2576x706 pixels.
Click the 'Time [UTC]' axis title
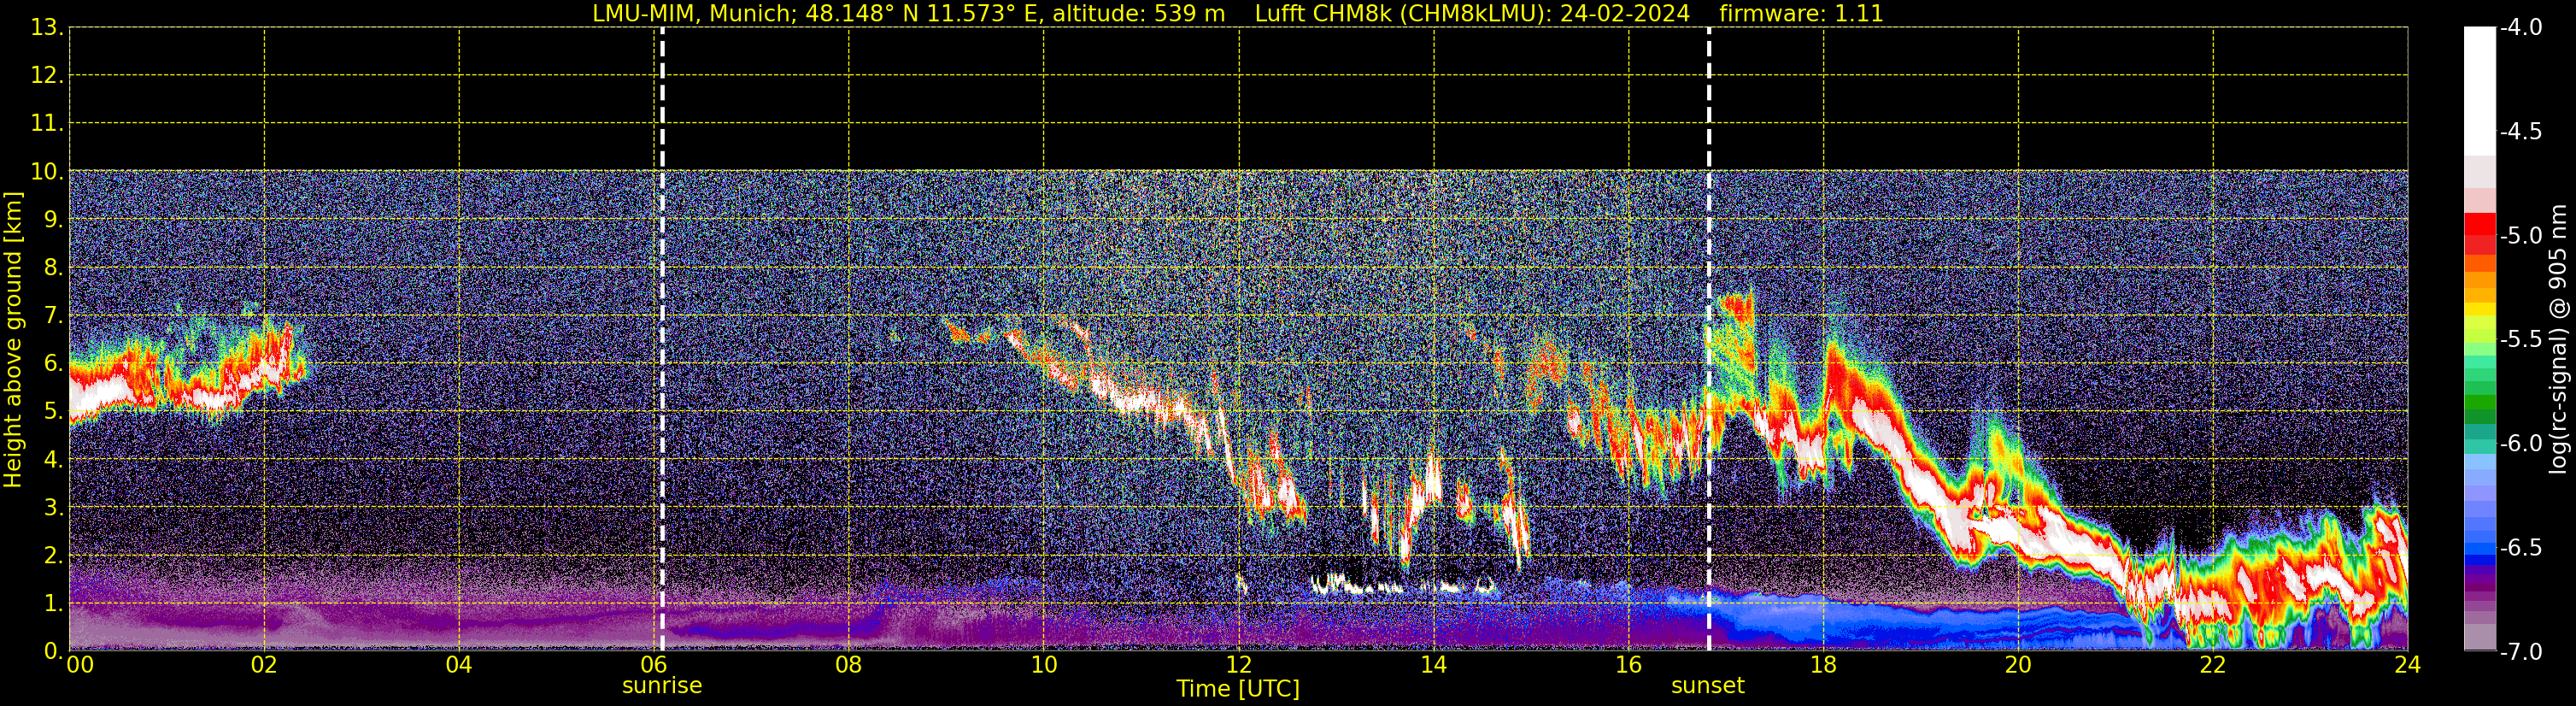[x=1238, y=689]
